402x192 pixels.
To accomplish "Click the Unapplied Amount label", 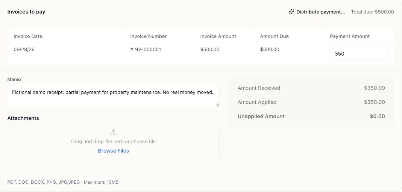I will [x=261, y=116].
